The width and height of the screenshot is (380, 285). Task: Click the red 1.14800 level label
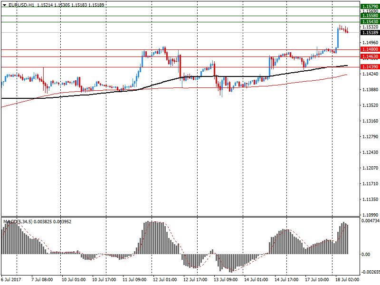pyautogui.click(x=370, y=49)
